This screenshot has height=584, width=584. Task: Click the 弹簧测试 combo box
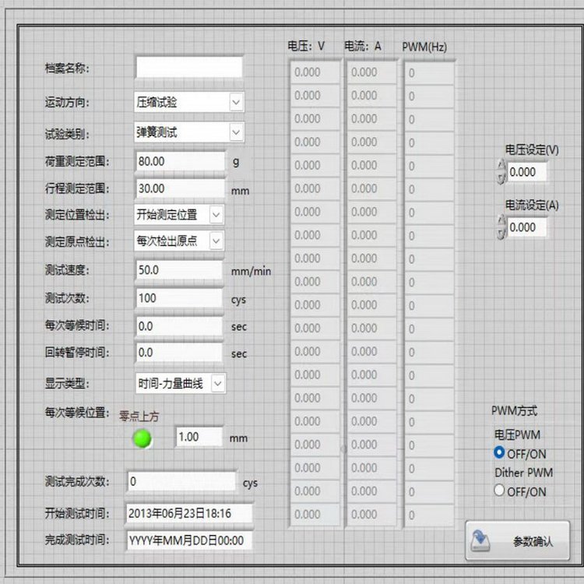(x=189, y=132)
